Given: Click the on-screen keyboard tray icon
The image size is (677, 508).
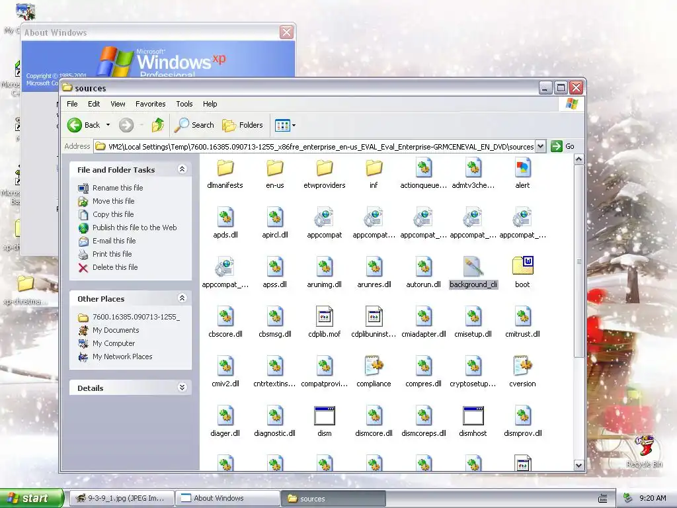Looking at the screenshot, I should click(603, 499).
